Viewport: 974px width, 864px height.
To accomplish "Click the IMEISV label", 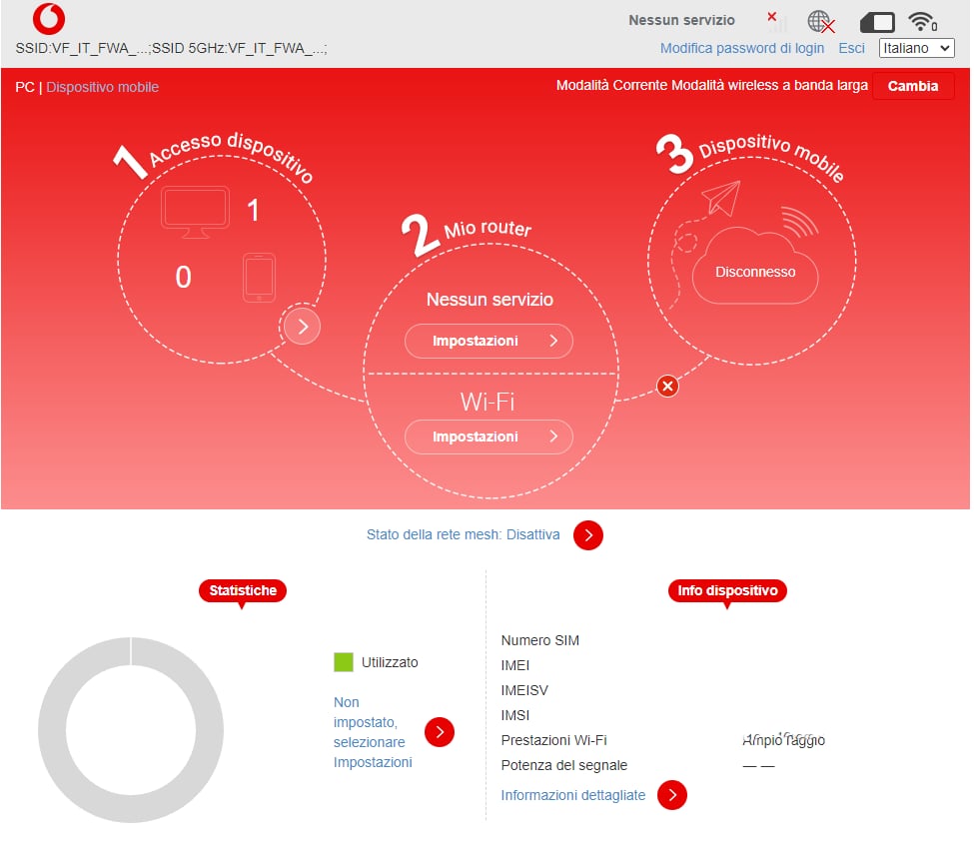I will pyautogui.click(x=524, y=691).
